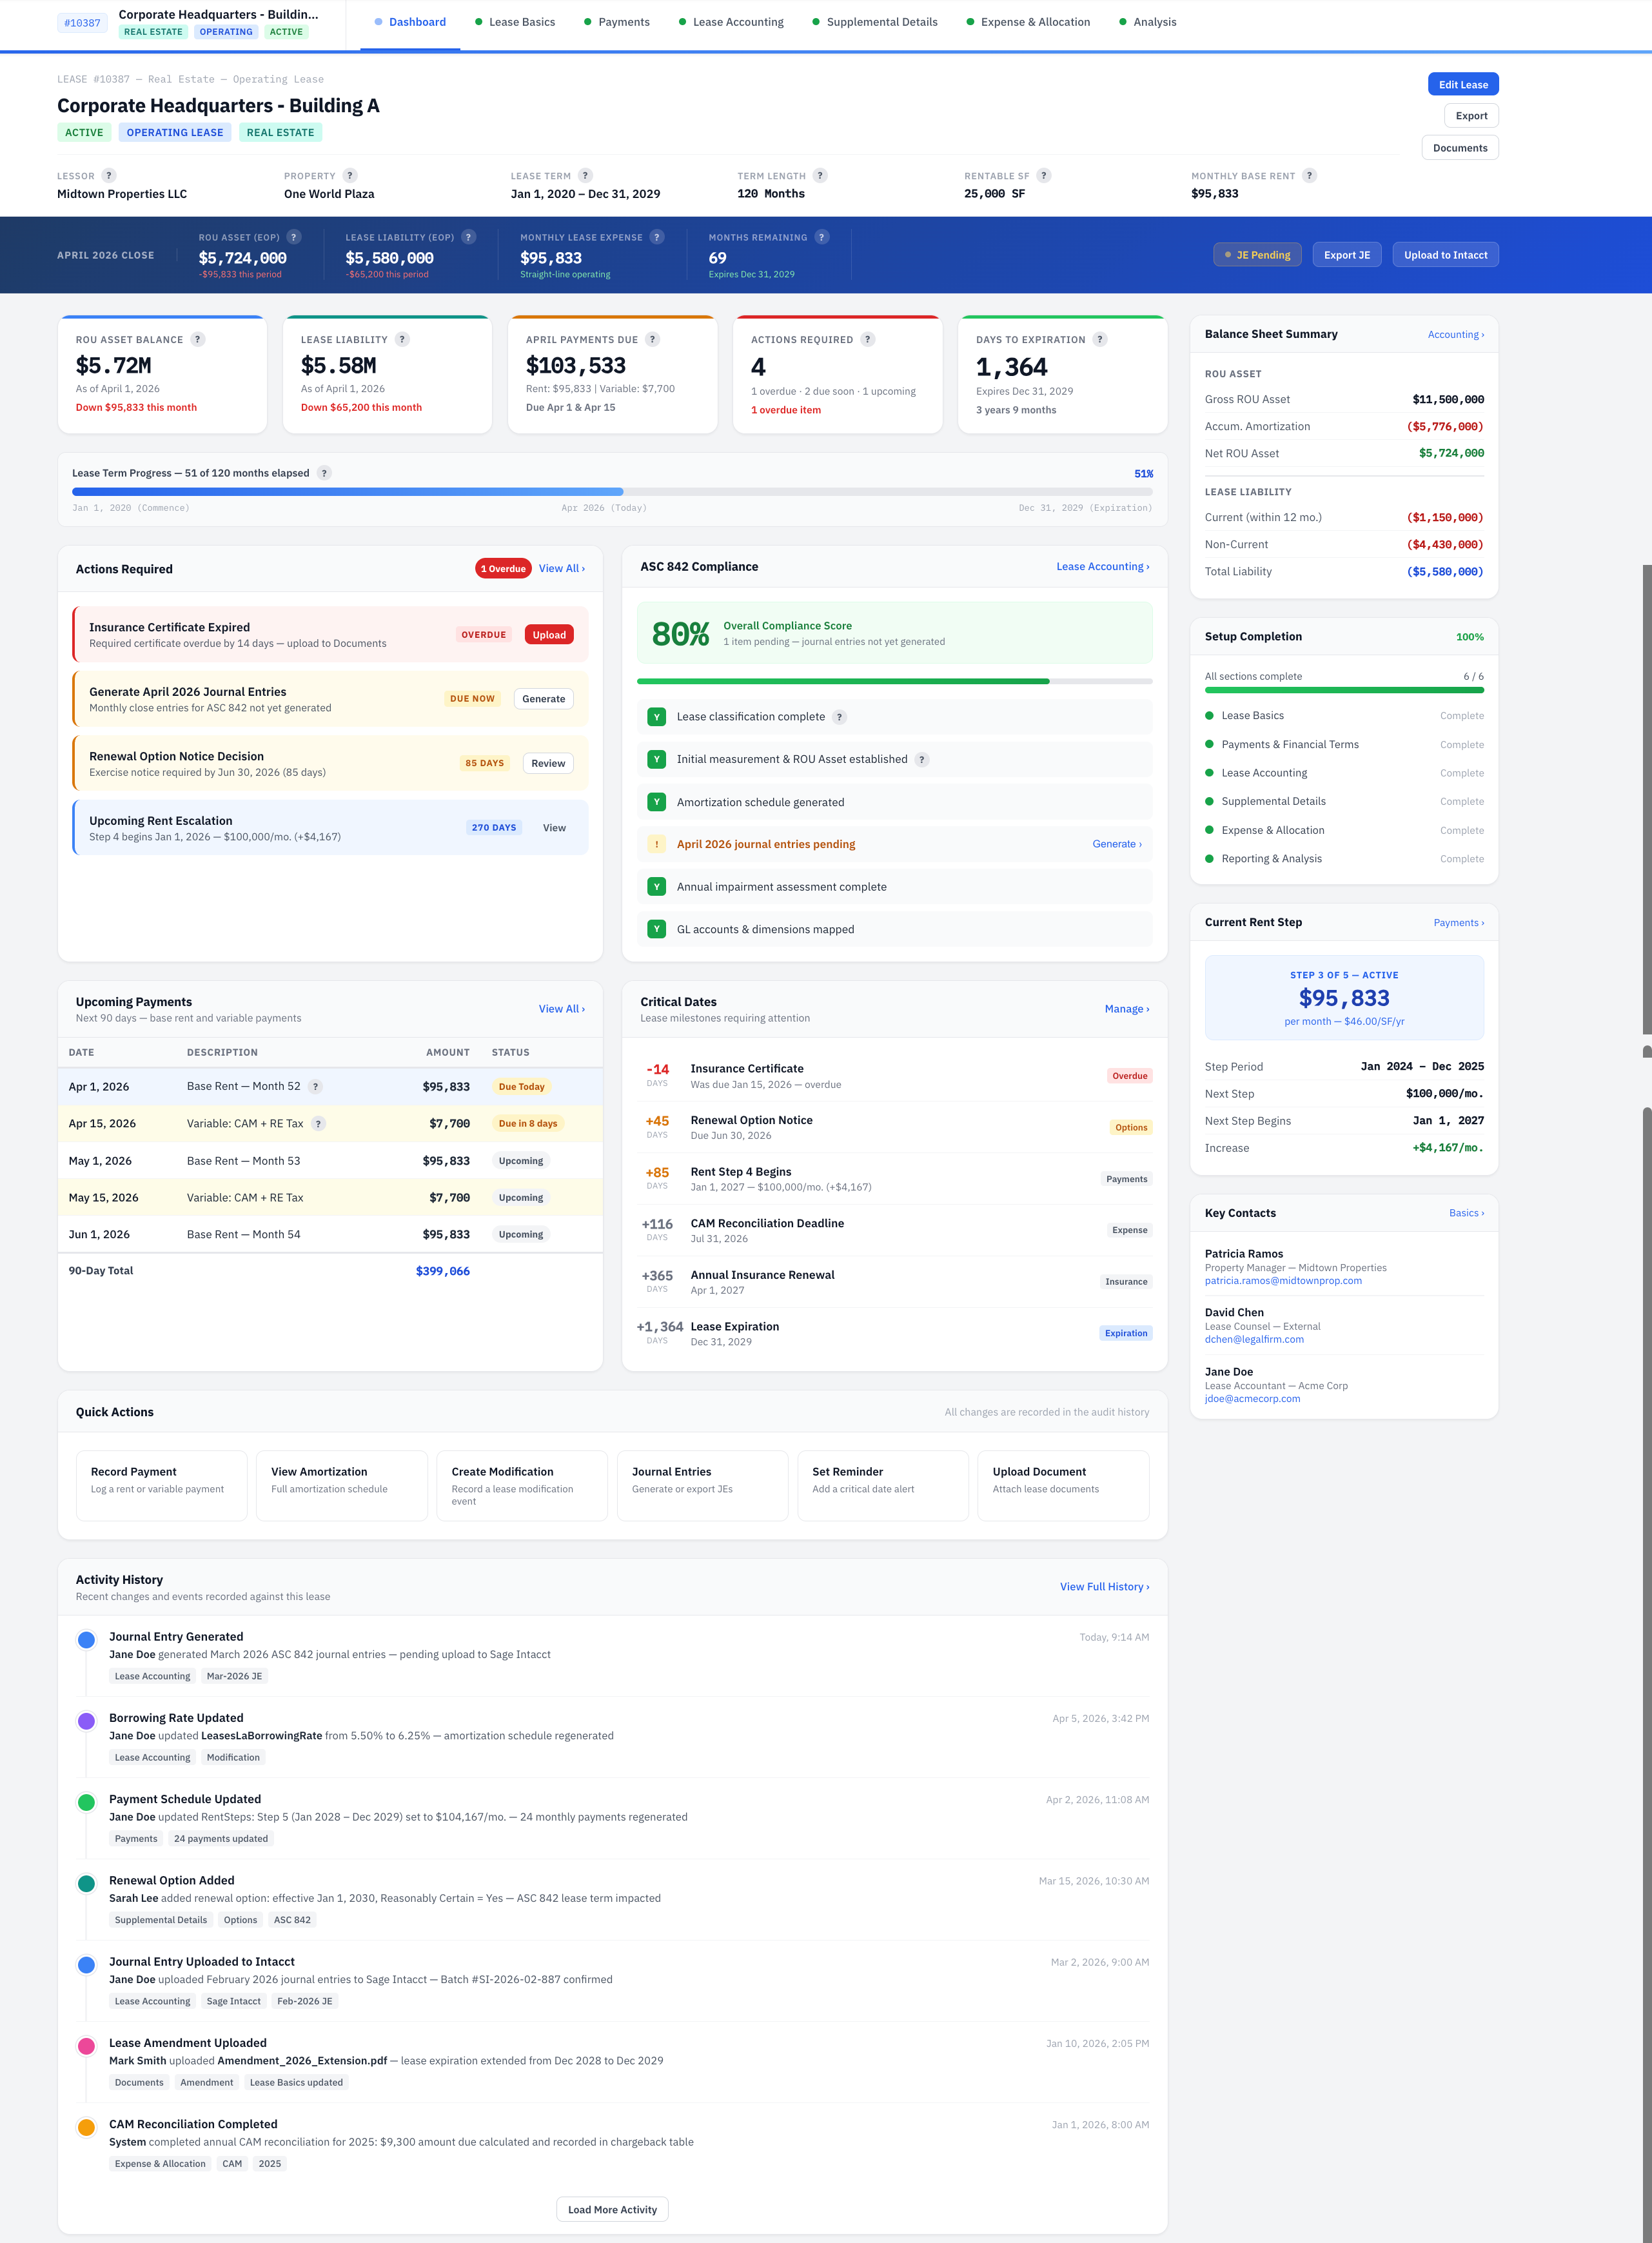1652x2243 pixels.
Task: Expand Payments from the Current Rent Step panel
Action: [x=1458, y=922]
